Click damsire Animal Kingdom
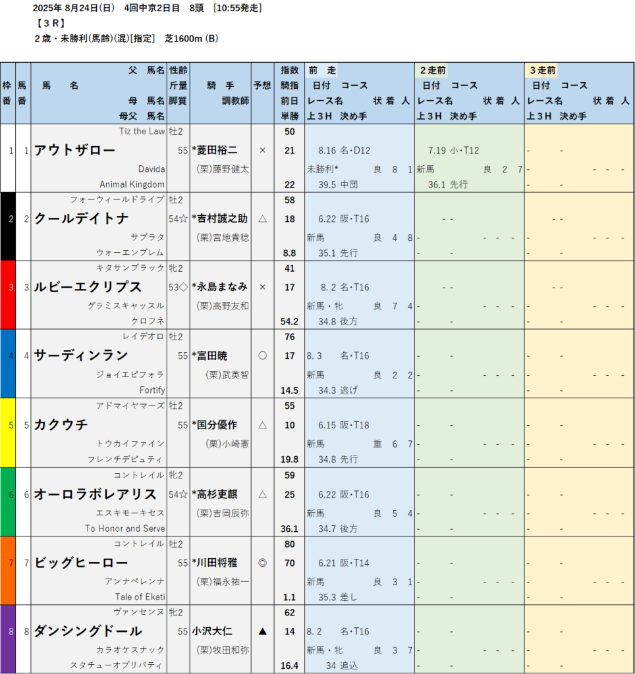 [132, 184]
